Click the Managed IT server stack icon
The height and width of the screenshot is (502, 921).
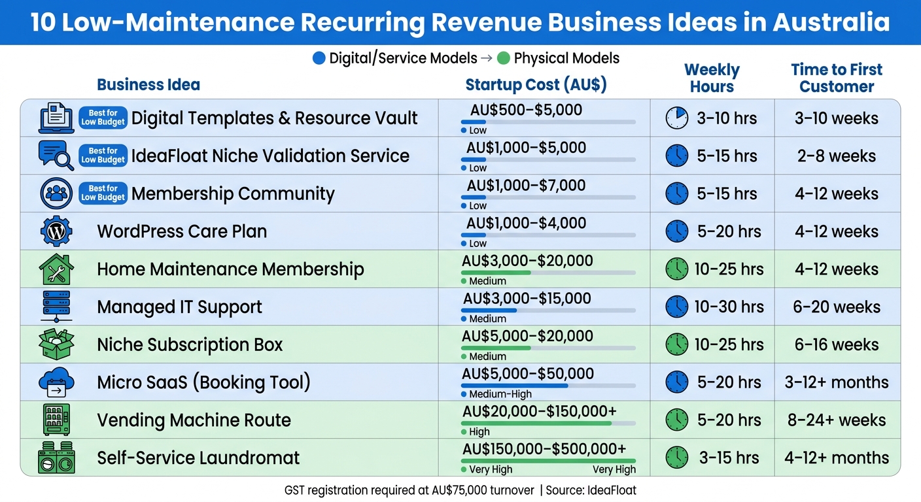56,307
